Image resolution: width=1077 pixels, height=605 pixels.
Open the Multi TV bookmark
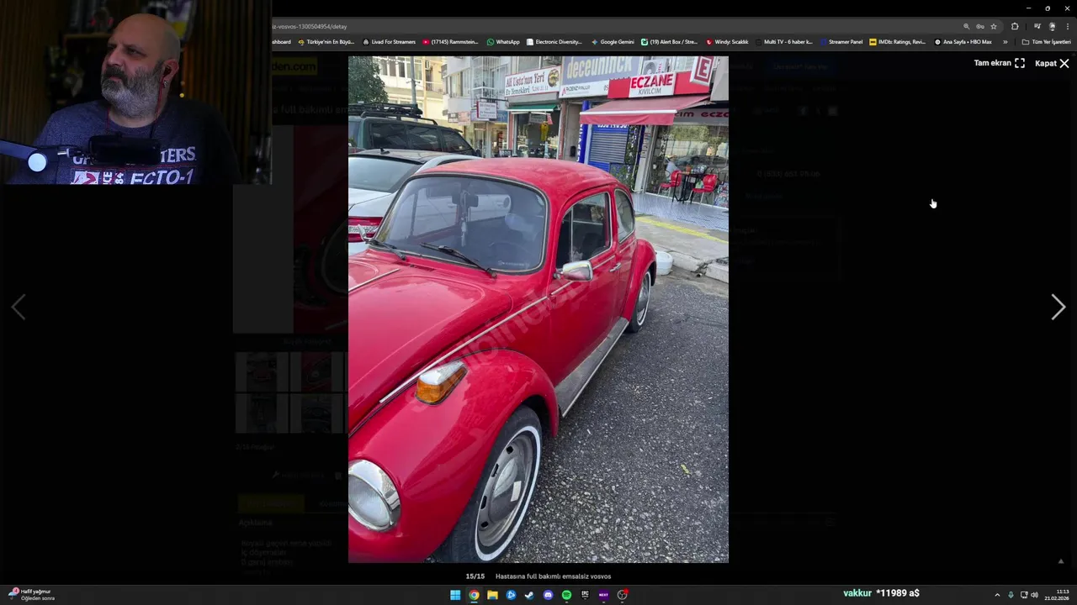tap(783, 42)
